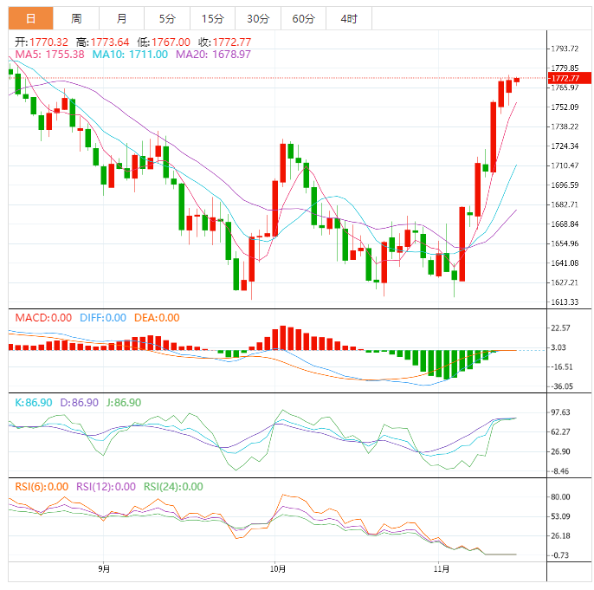Click the red 1772.77 current price label

tap(570, 78)
